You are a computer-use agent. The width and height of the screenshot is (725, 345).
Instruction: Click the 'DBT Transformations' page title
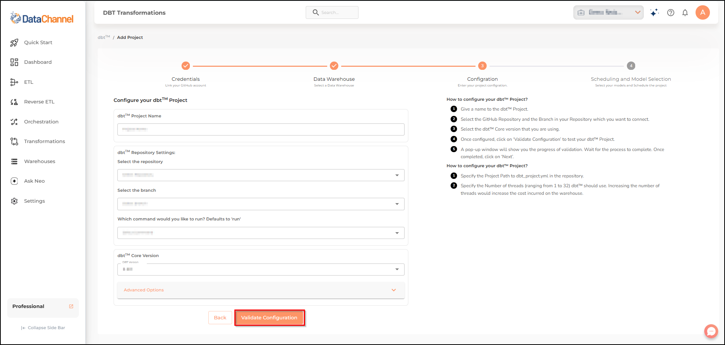[134, 13]
